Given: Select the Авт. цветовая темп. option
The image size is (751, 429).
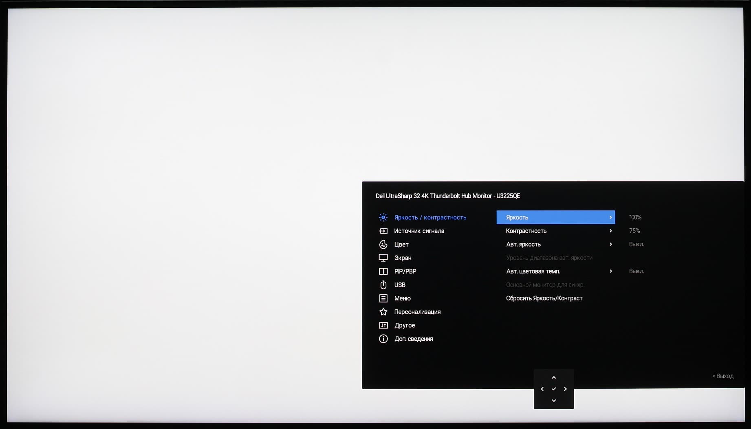Looking at the screenshot, I should 533,271.
